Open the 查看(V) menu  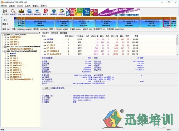[35, 6]
